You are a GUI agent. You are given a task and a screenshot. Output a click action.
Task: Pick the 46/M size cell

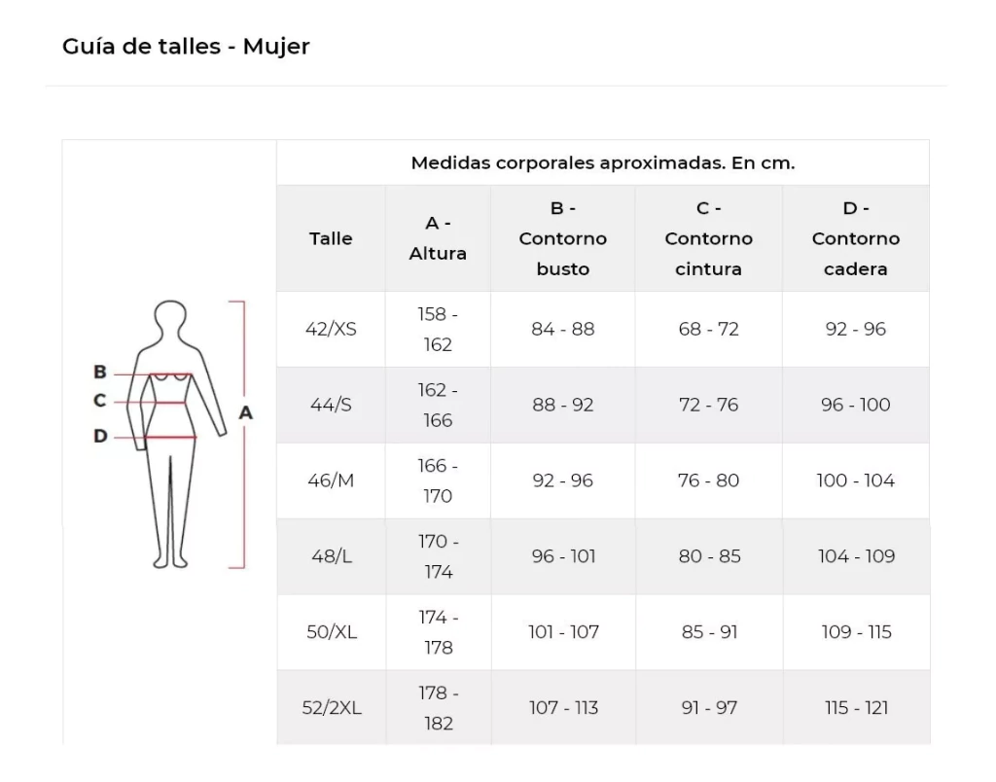331,480
